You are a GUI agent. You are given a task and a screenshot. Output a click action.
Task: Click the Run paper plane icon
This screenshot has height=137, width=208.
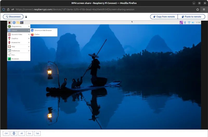[x=9, y=55]
